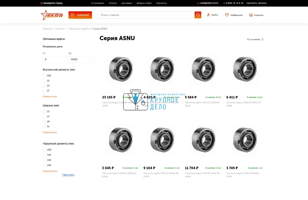The height and width of the screenshot is (200, 308).
Task: Open the Корзина cart icon
Action: click(251, 15)
